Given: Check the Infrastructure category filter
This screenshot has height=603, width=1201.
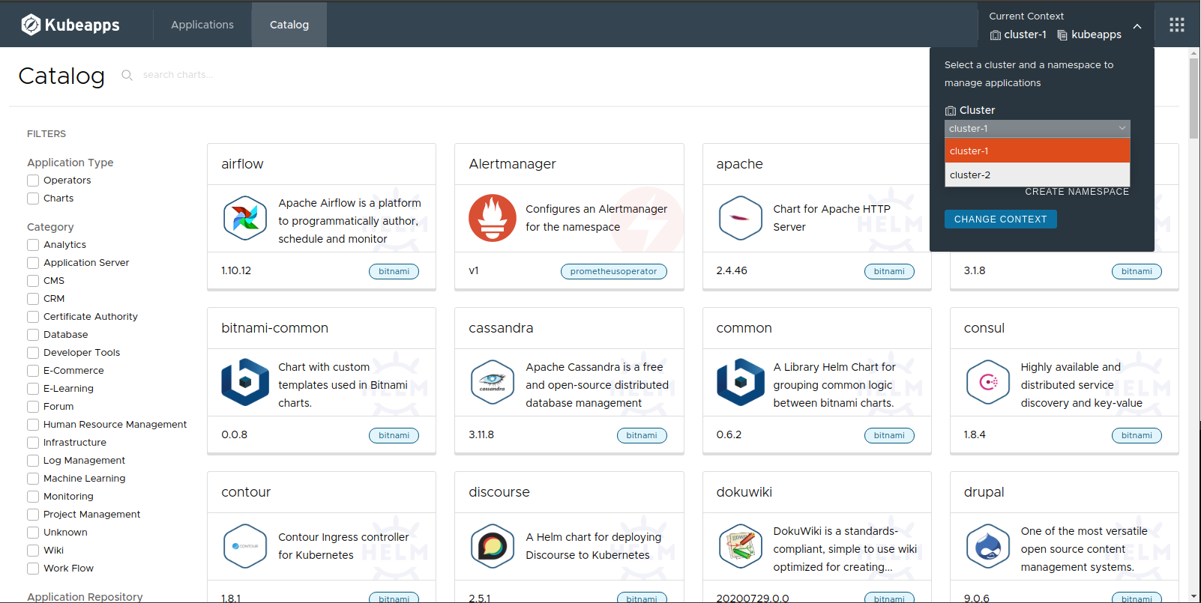Looking at the screenshot, I should tap(33, 443).
